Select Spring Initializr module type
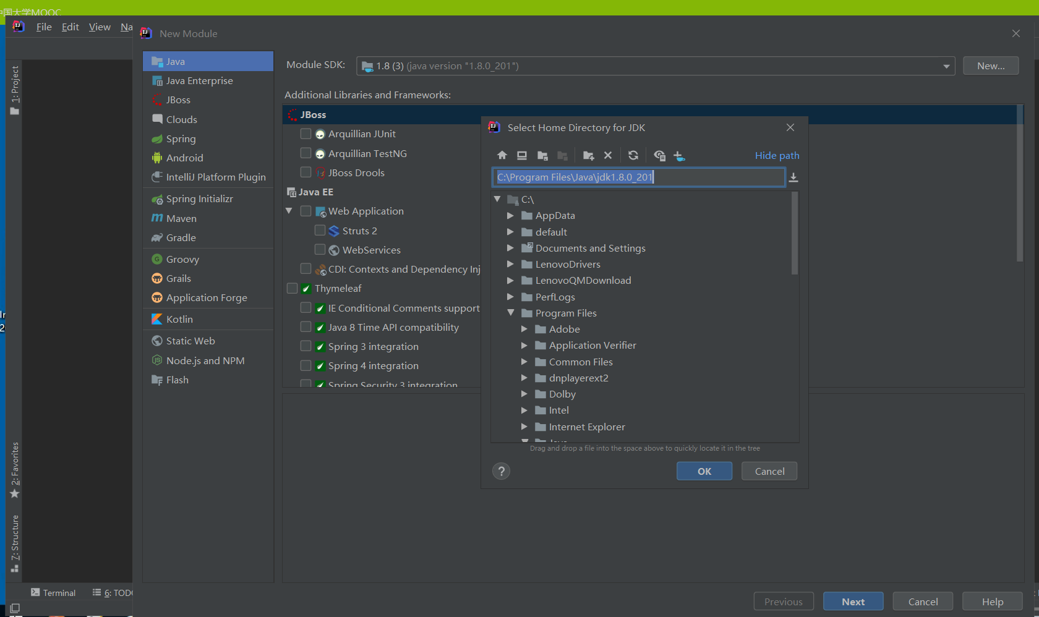The height and width of the screenshot is (617, 1039). point(208,198)
